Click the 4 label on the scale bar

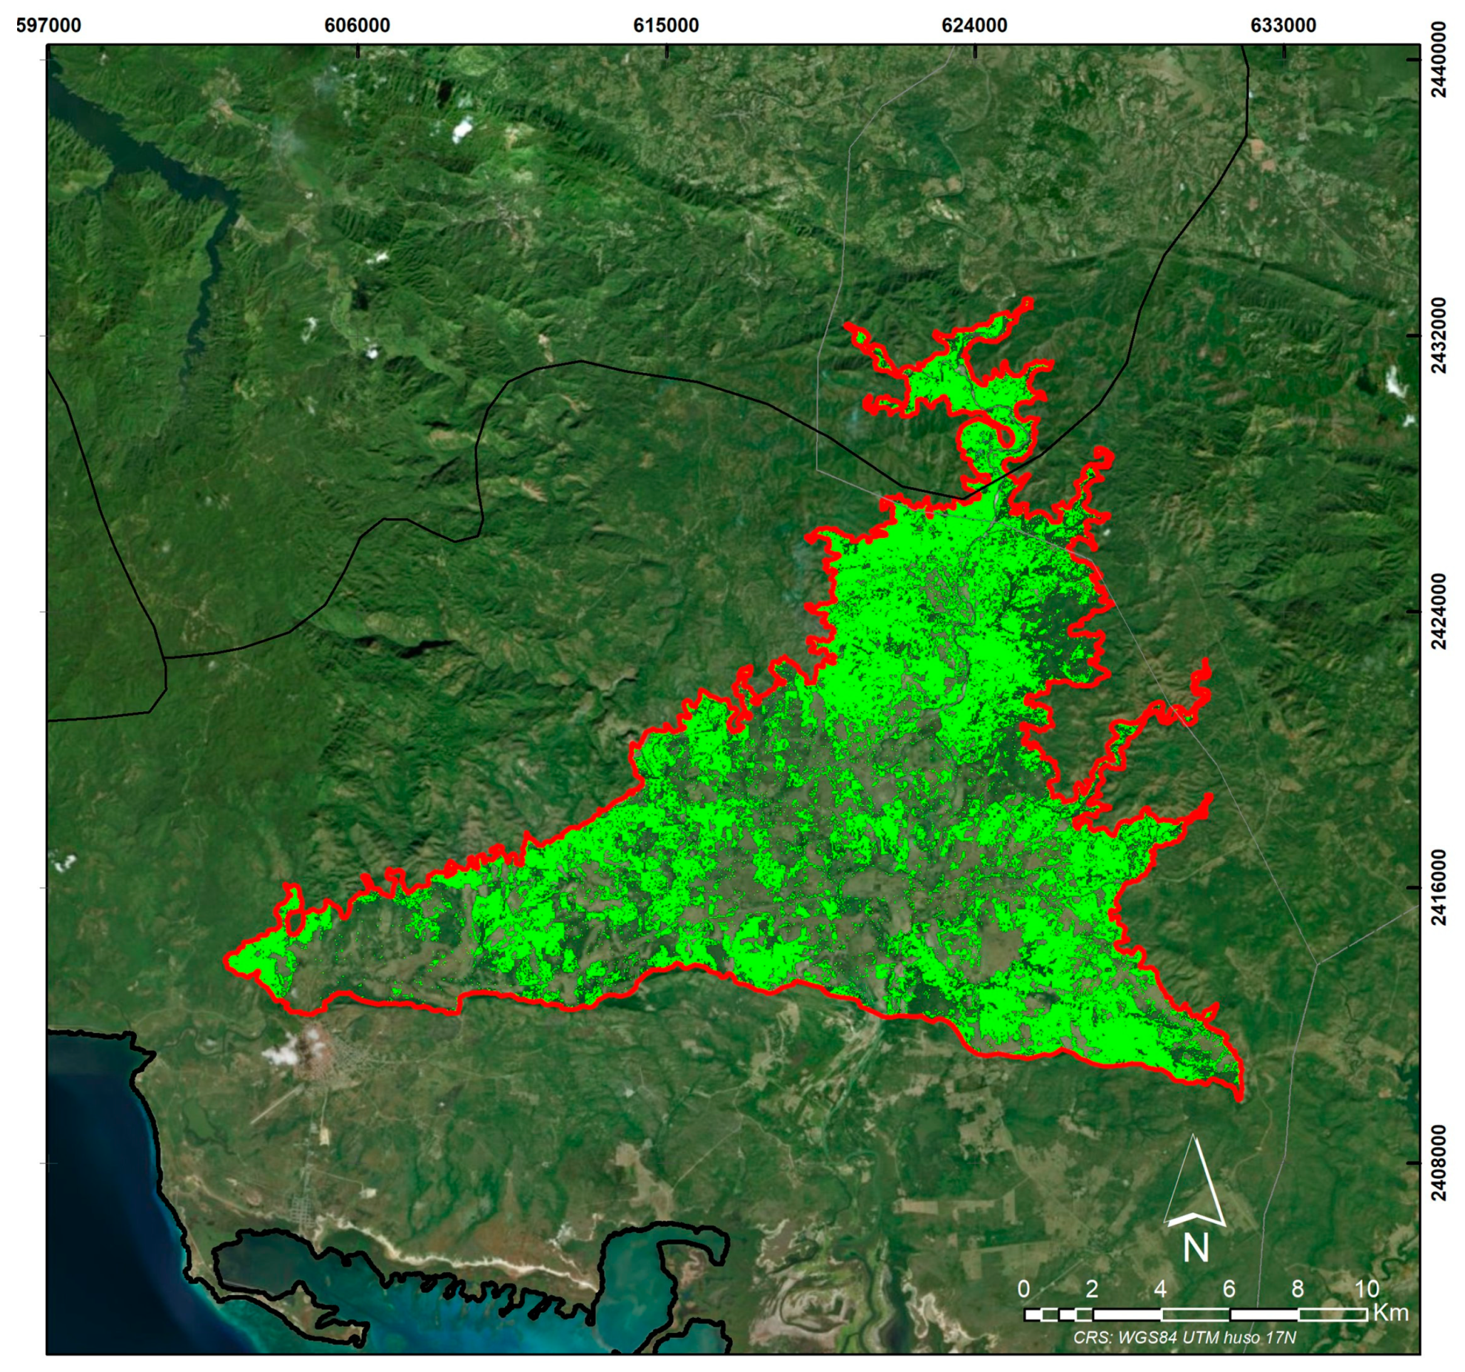[x=1161, y=1289]
